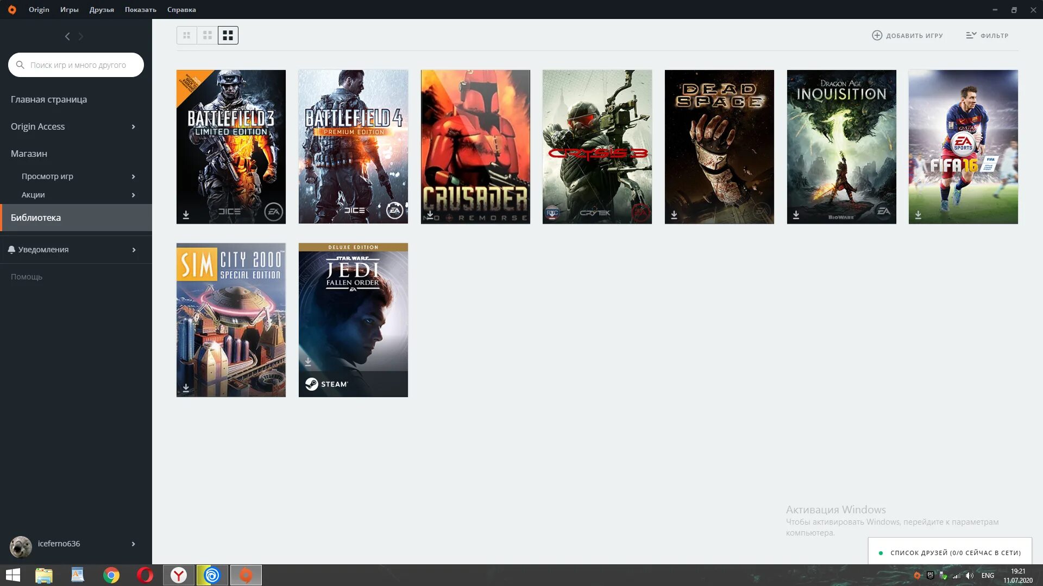Switch to medium tile view
1043x586 pixels.
pyautogui.click(x=207, y=35)
